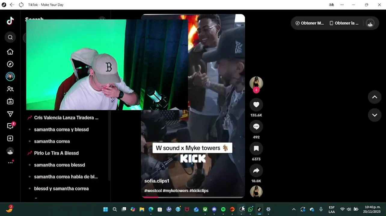Click the Upload plus icon

coord(10,138)
